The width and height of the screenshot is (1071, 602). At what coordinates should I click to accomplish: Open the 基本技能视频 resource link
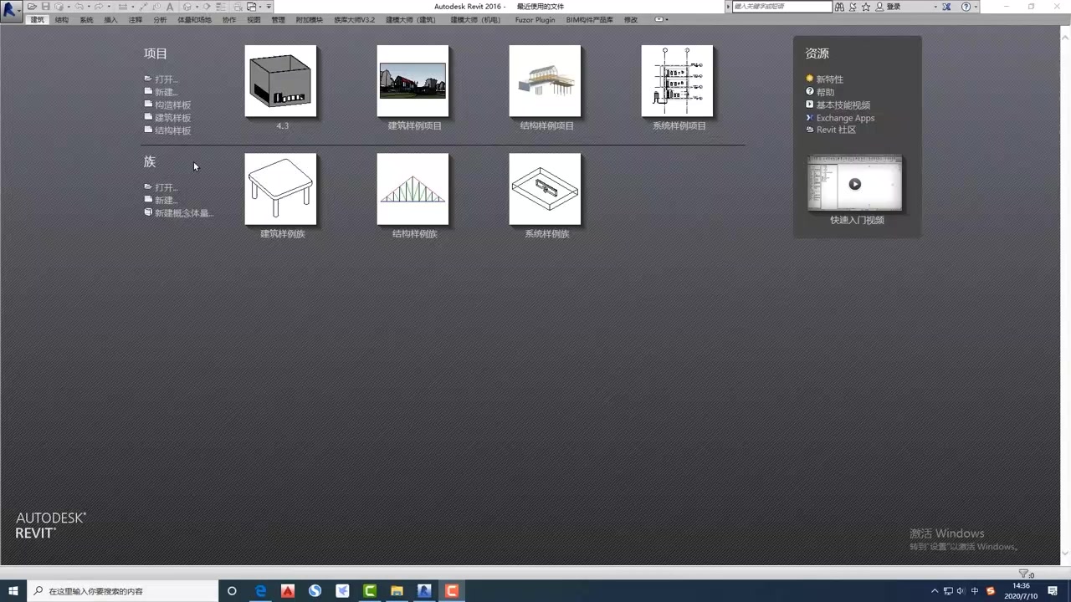843,105
